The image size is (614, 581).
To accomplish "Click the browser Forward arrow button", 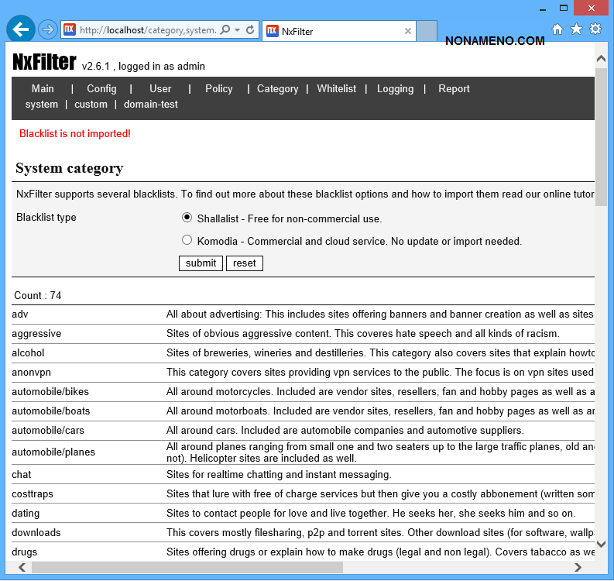I will click(x=48, y=30).
